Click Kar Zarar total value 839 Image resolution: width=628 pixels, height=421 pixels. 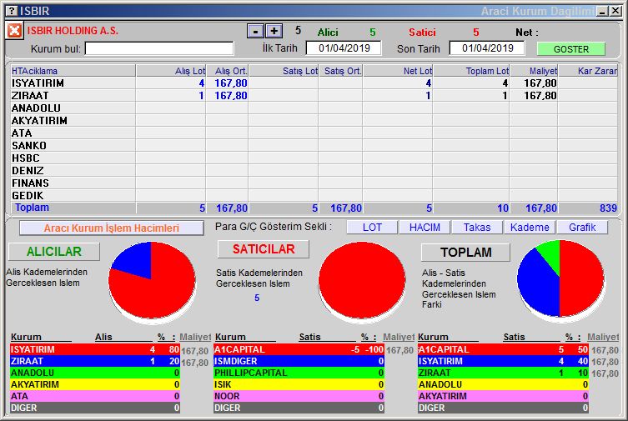tap(608, 208)
